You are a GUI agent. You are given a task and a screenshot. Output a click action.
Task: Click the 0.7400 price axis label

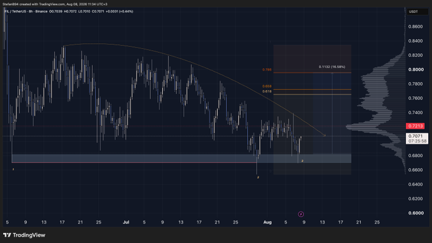pyautogui.click(x=415, y=113)
